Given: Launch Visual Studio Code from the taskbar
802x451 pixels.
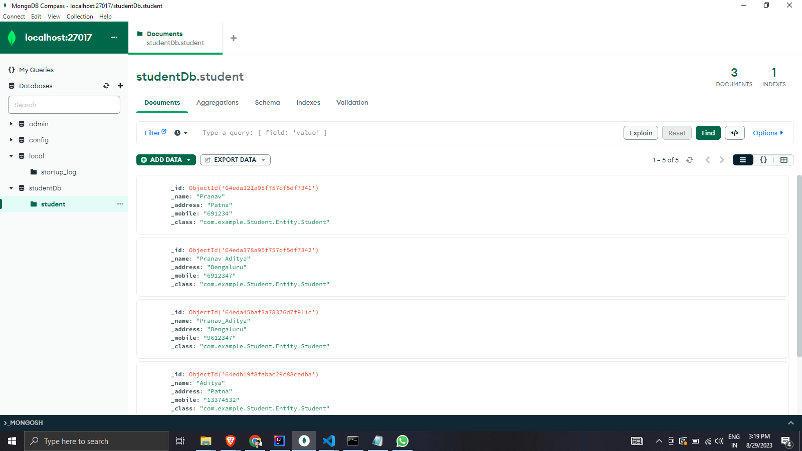Looking at the screenshot, I should click(328, 441).
